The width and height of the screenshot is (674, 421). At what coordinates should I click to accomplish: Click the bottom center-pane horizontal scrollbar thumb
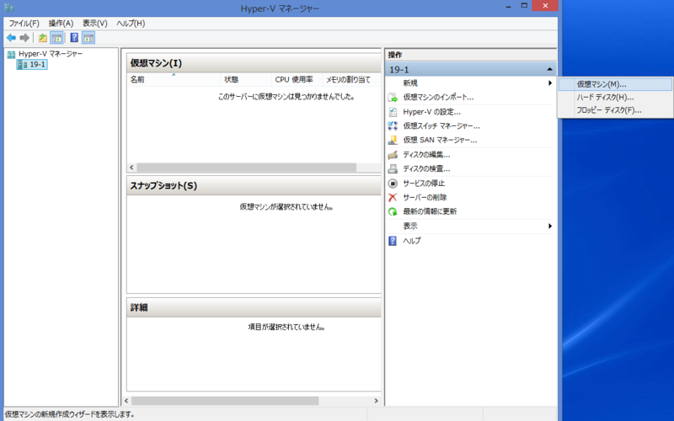(x=225, y=401)
